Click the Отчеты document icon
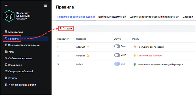Viewport: 196px width, 95px height. [6, 78]
